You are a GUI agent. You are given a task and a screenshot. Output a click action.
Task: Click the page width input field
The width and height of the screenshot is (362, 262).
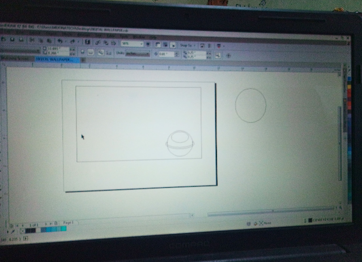58,49
